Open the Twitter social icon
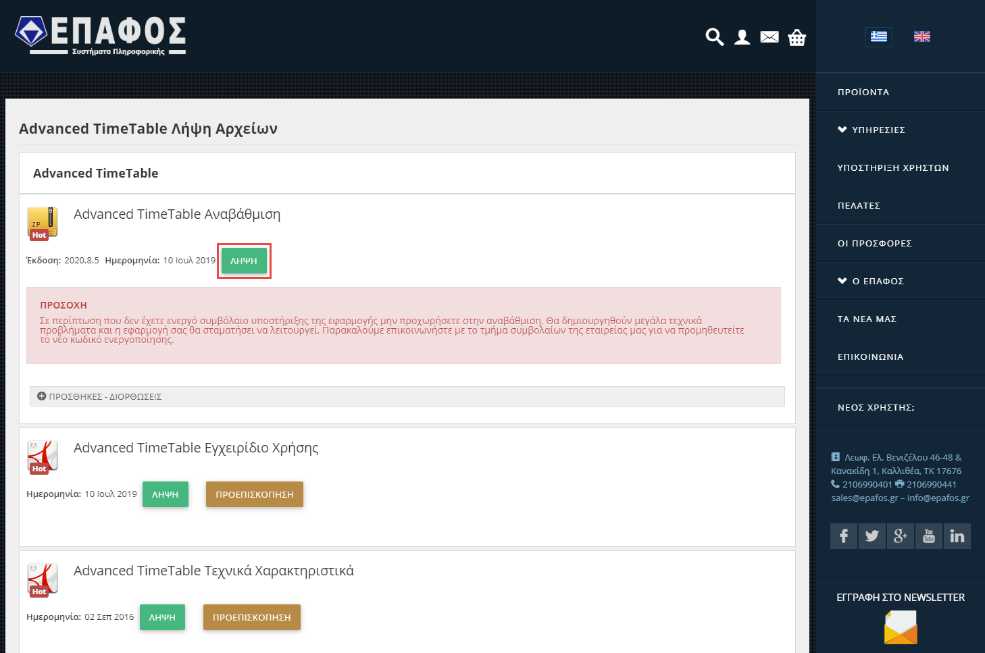 pos(872,536)
